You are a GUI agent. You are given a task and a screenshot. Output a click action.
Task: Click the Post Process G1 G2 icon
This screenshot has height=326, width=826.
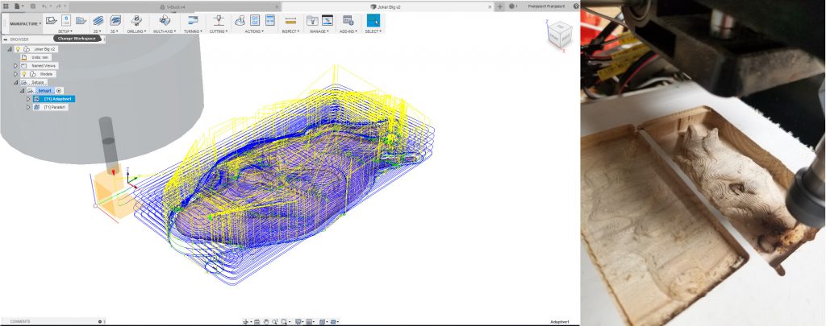pos(255,20)
